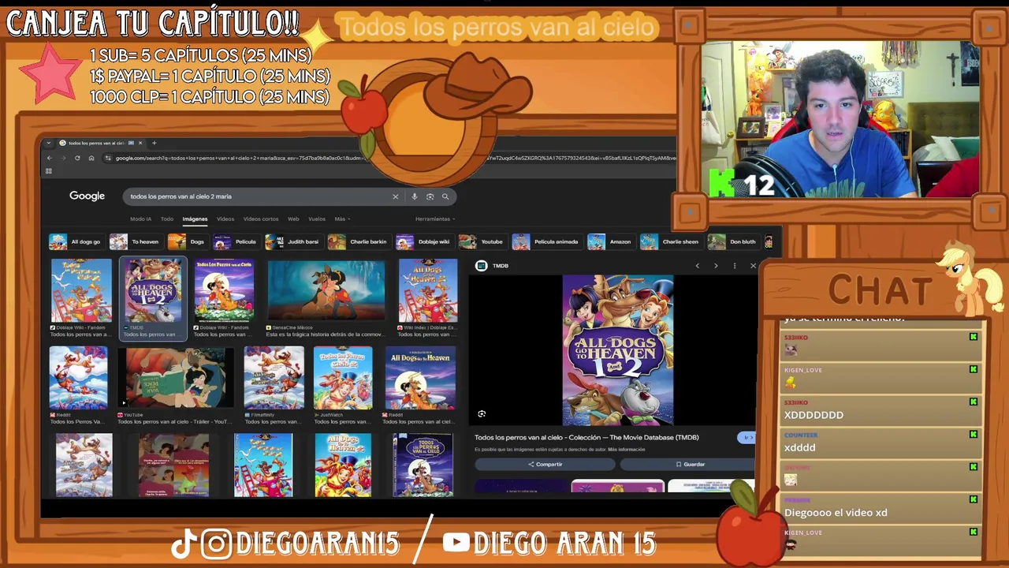Open the FilmAffinity result thumbnail

pyautogui.click(x=274, y=377)
